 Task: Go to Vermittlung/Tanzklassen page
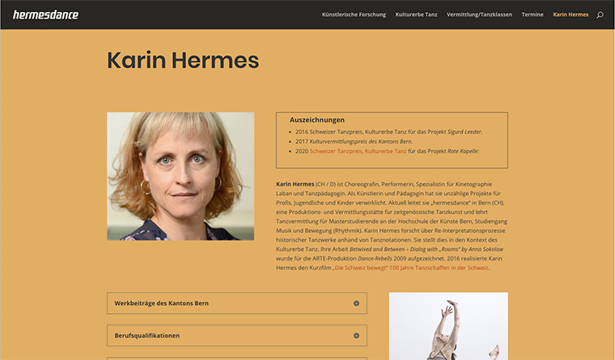coord(479,15)
